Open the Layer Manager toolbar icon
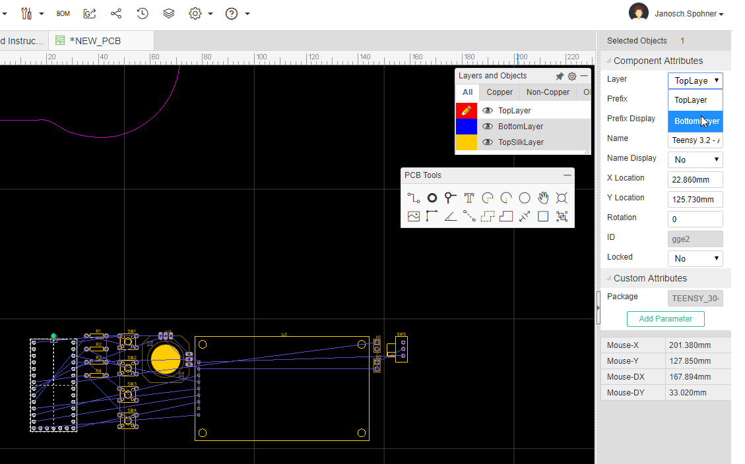Image resolution: width=745 pixels, height=464 pixels. click(168, 13)
